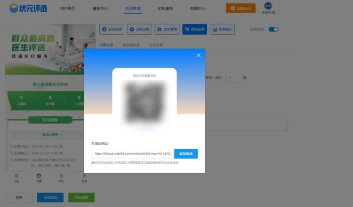Open the highlighted settings button in toolbar
Image resolution: width=353 pixels, height=207 pixels.
(195, 29)
